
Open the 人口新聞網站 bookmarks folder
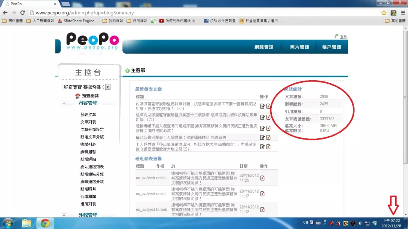coord(40,21)
